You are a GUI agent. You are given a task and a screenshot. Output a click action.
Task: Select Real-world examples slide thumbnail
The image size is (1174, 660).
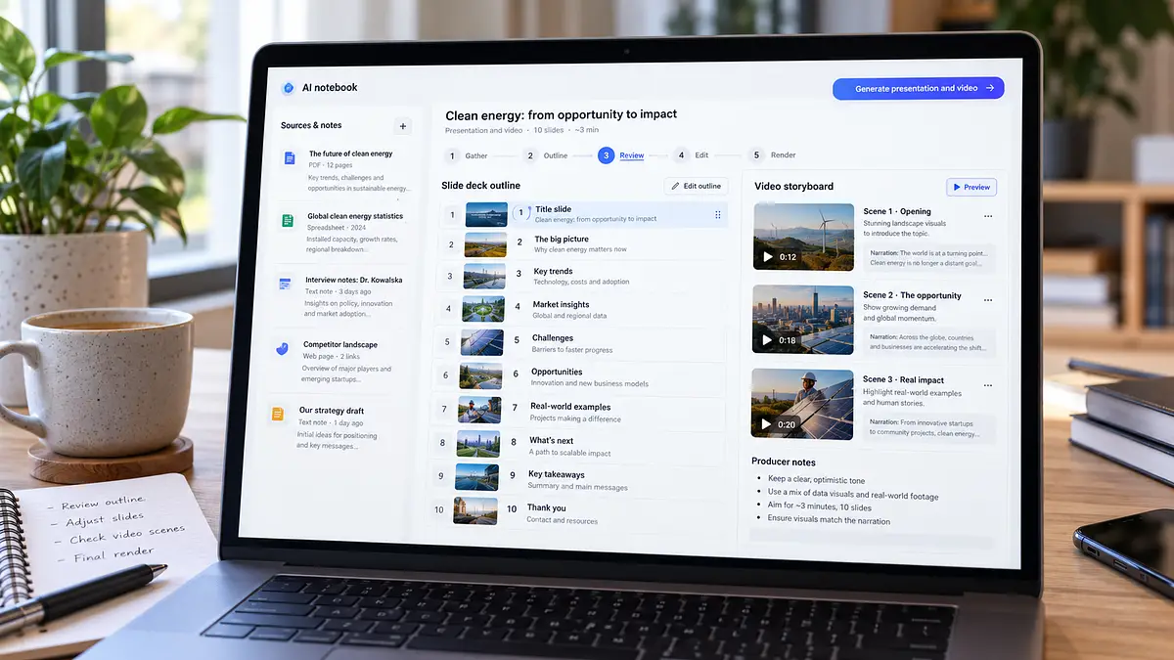(479, 409)
